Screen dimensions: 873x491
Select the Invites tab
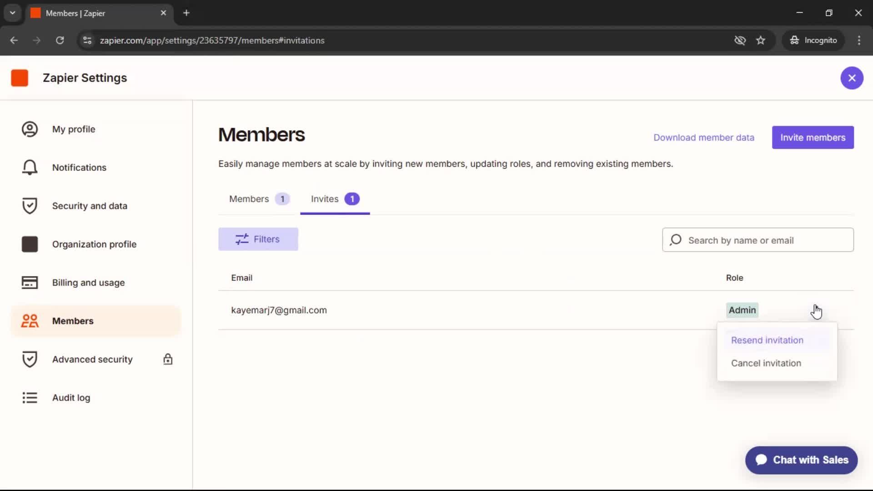[335, 199]
